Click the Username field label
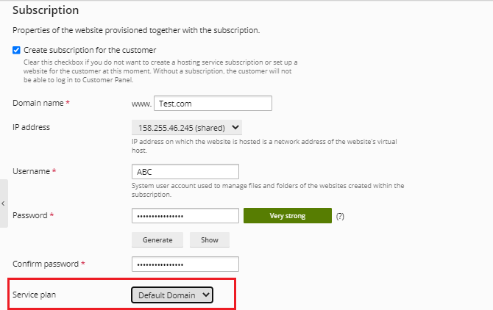Screen dimensions: 493x310 (31, 171)
